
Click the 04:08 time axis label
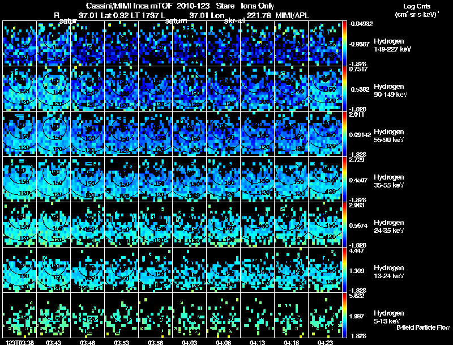(223, 342)
